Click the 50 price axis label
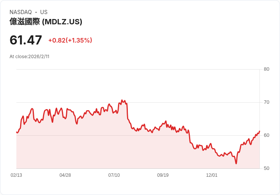280x195 pixels. [x=266, y=168]
